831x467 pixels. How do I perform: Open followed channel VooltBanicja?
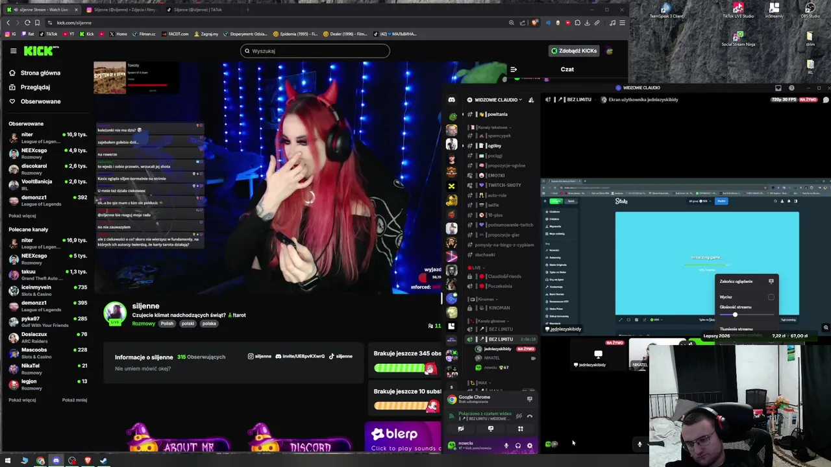click(x=47, y=184)
